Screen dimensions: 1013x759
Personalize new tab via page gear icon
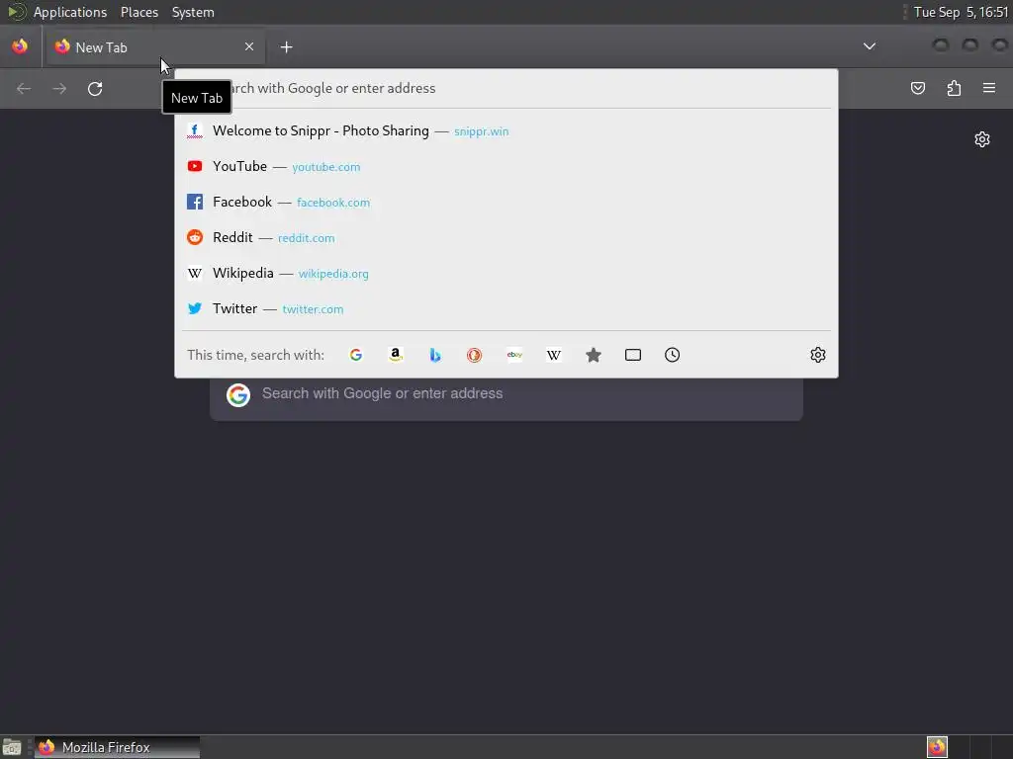click(x=982, y=139)
